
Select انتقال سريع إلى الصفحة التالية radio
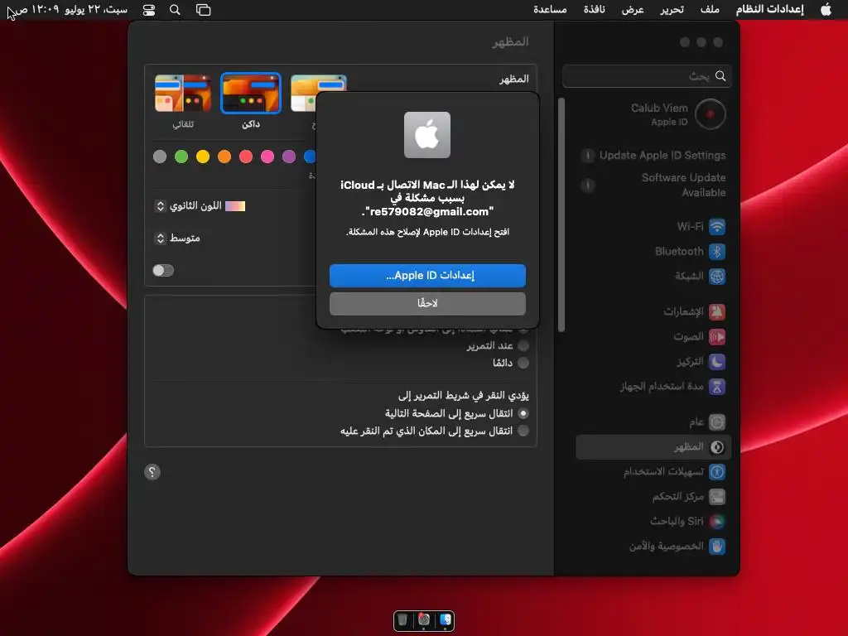(x=523, y=414)
